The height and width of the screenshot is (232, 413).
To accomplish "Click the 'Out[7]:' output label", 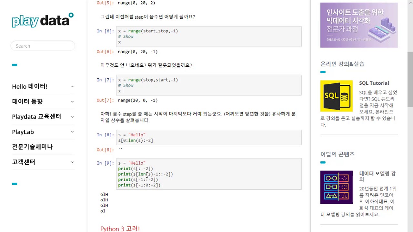I will point(105,100).
